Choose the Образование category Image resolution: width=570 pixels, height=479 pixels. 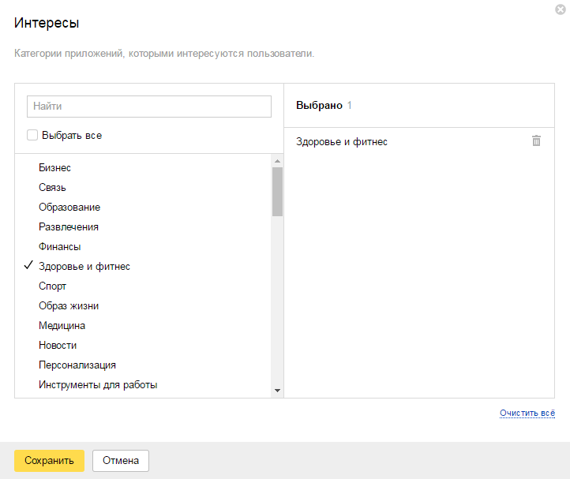click(x=69, y=208)
